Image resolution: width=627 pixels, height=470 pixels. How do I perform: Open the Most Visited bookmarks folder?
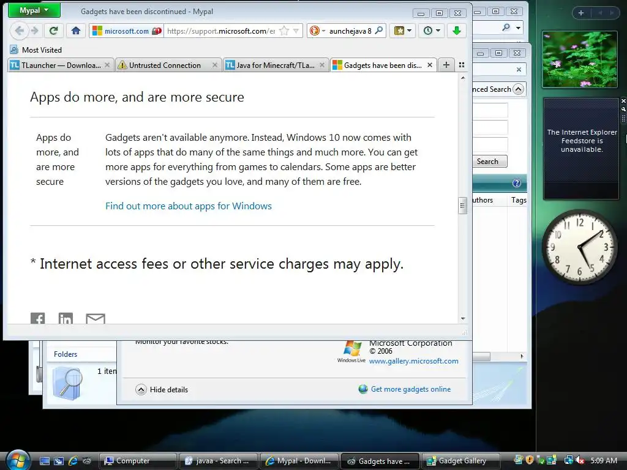point(36,50)
